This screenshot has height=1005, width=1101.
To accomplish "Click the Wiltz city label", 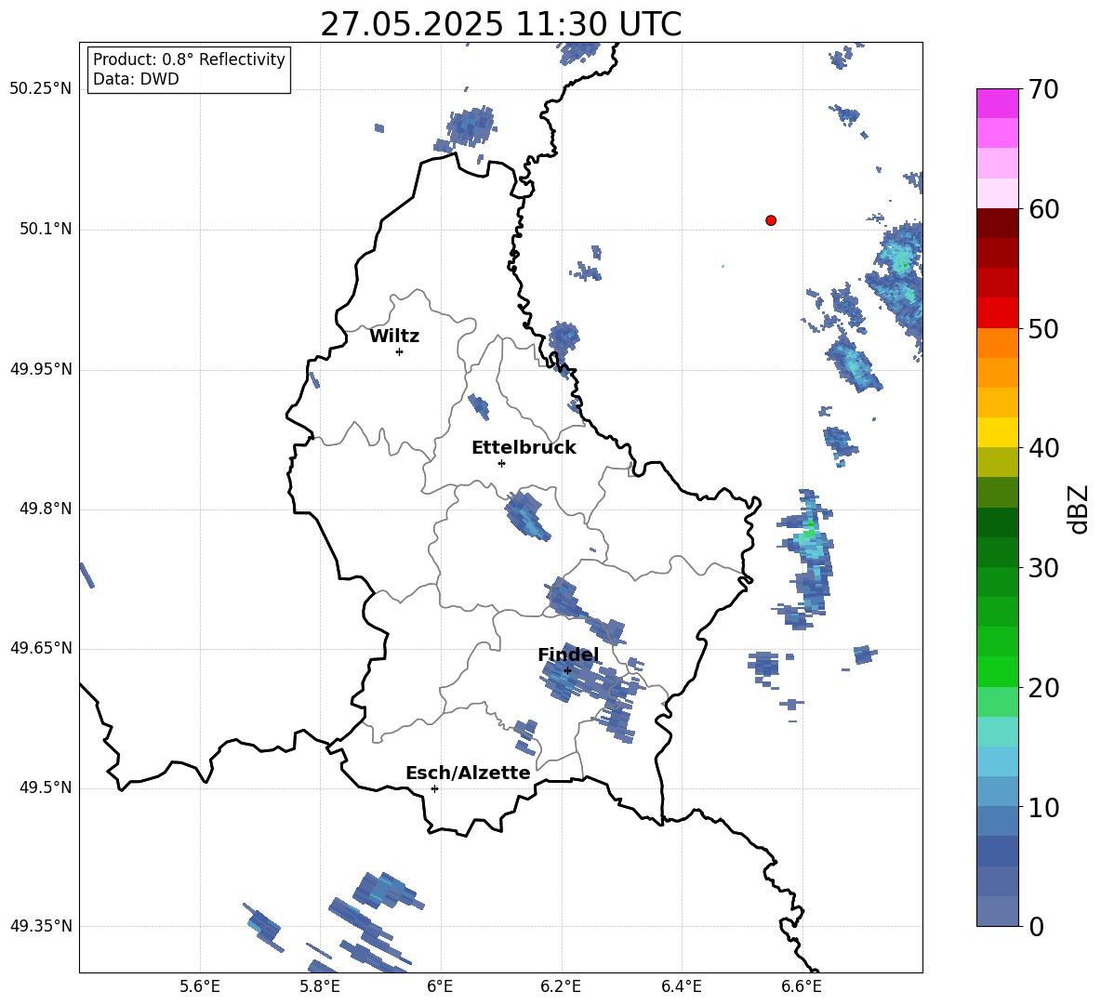I will 394,337.
